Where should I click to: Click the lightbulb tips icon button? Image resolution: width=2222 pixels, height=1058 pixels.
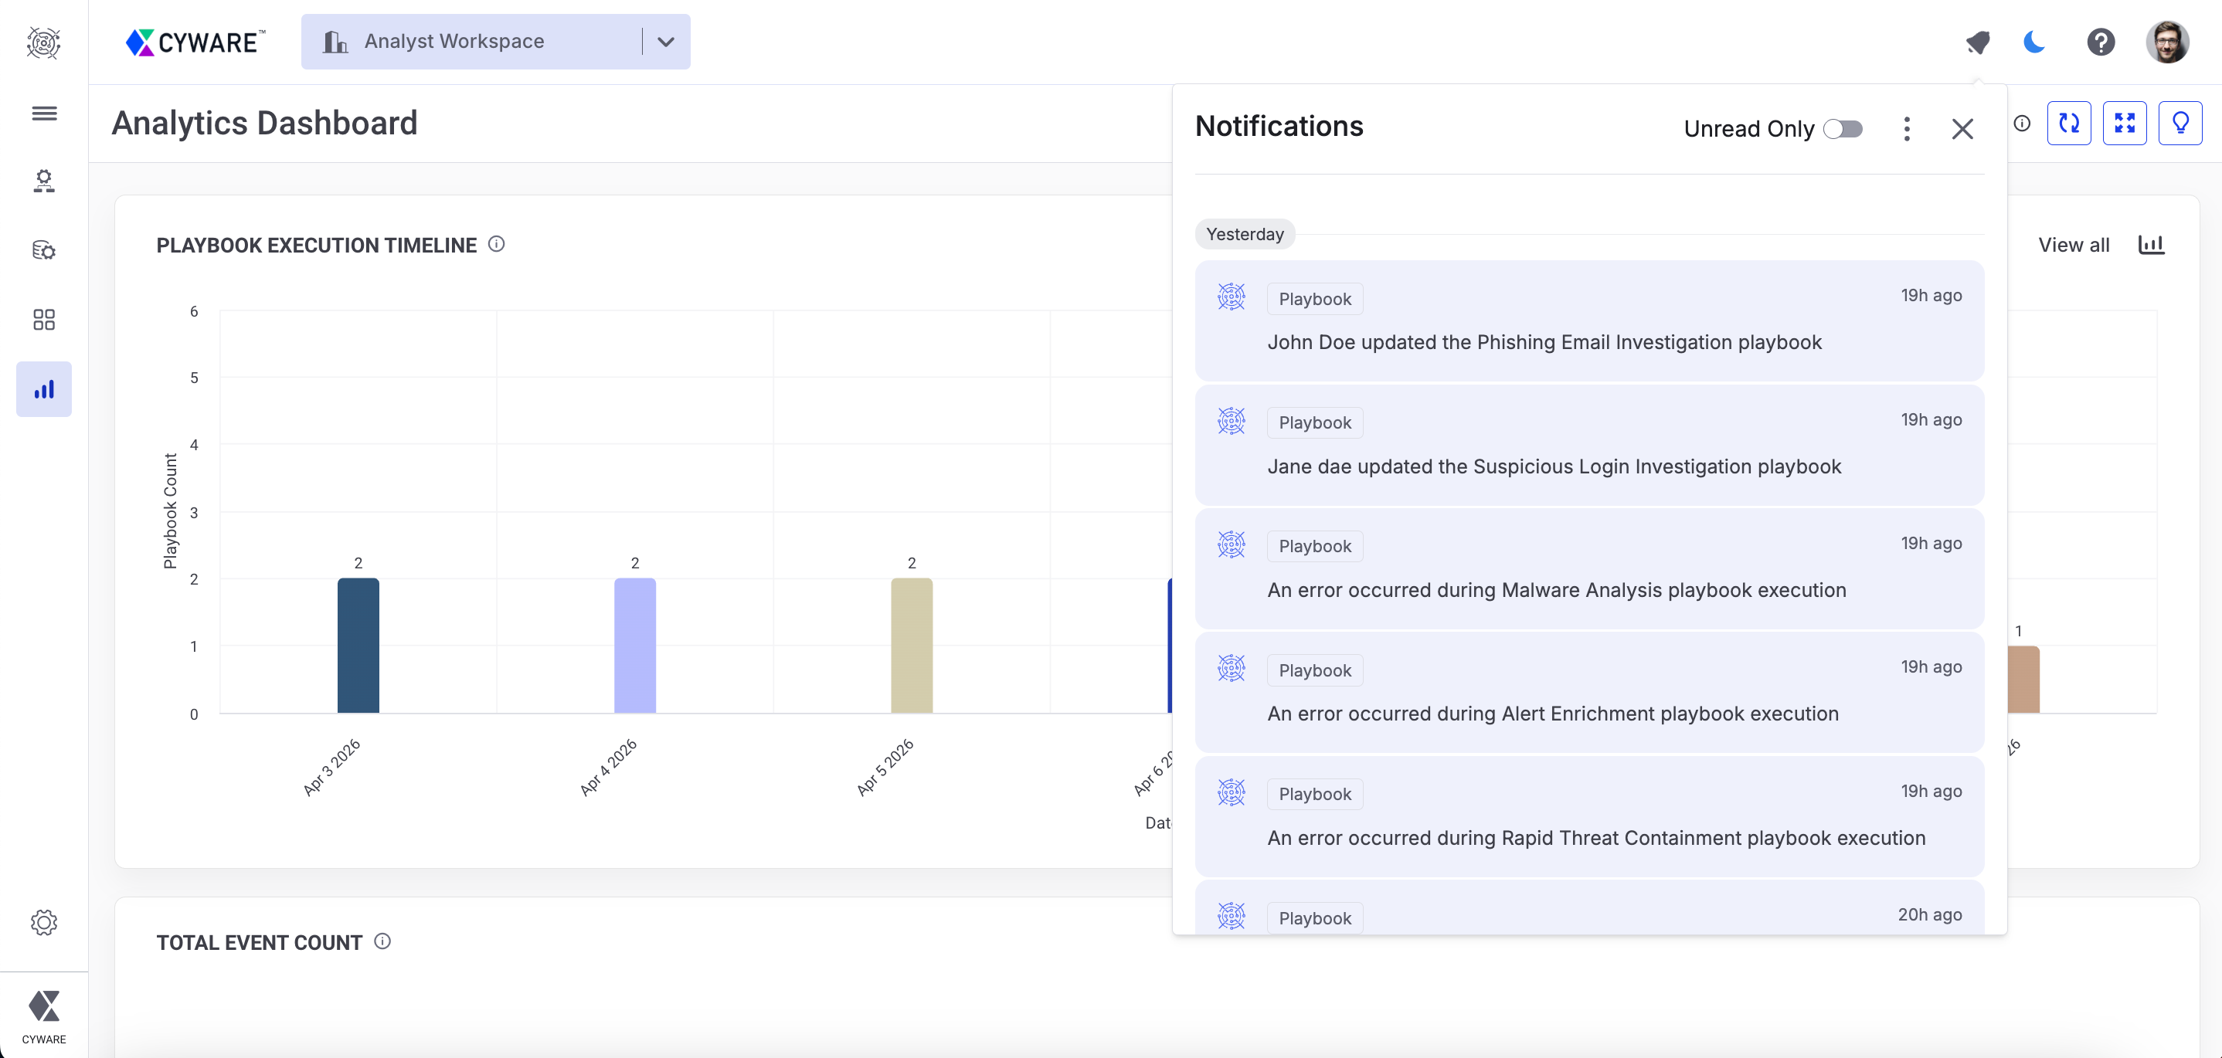pyautogui.click(x=2180, y=124)
